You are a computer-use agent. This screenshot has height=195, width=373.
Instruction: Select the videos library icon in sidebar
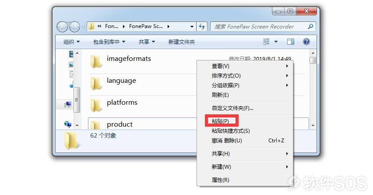pos(71,54)
